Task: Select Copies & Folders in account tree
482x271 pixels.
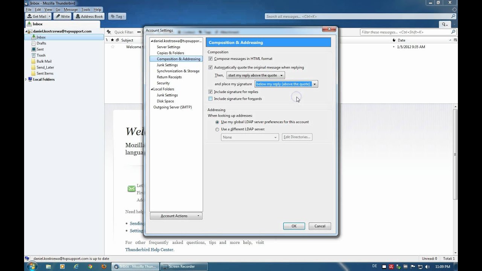Action: (x=171, y=53)
